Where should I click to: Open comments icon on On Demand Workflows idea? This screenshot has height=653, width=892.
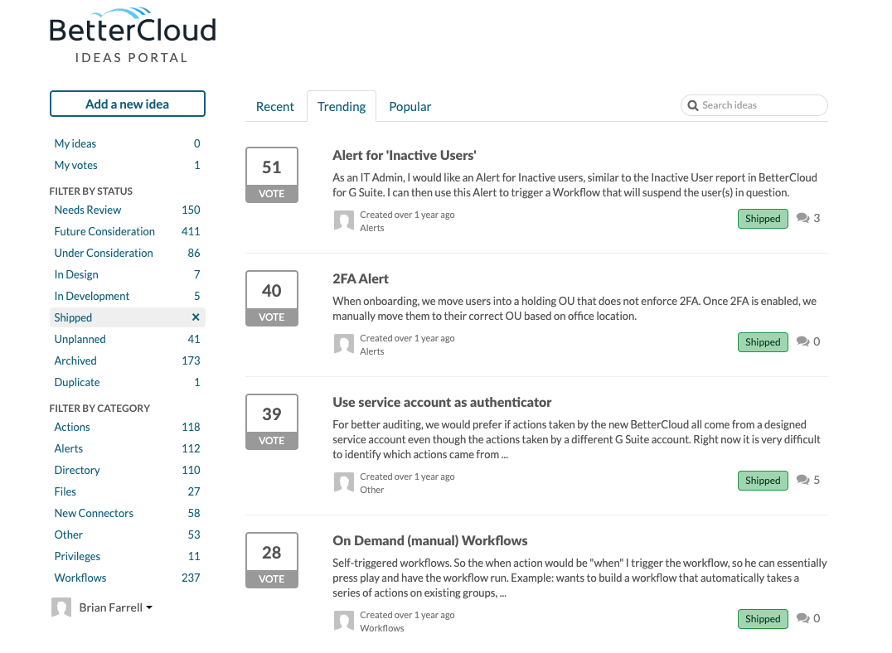tap(802, 617)
